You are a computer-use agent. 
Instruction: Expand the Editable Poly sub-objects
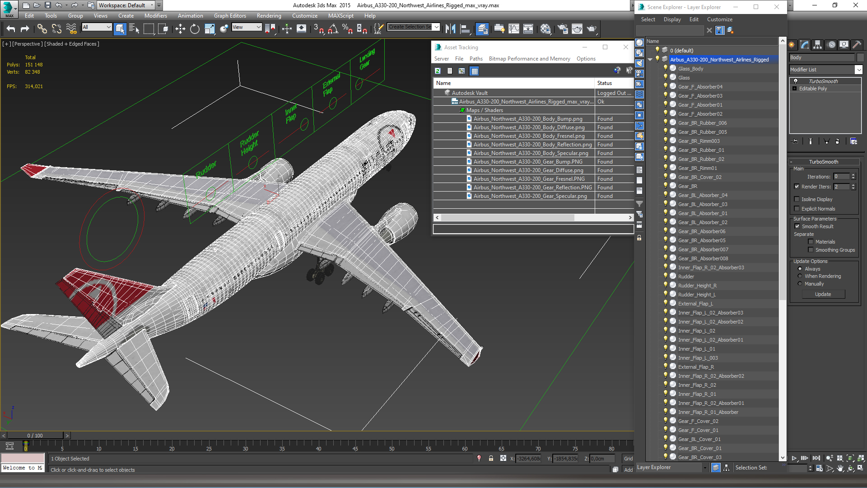tap(795, 89)
